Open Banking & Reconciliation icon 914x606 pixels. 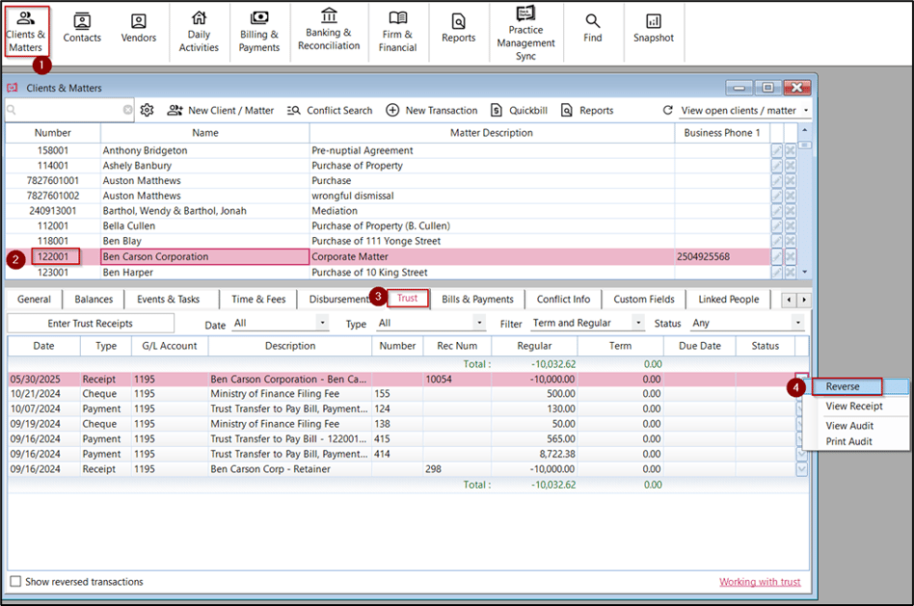tap(329, 29)
